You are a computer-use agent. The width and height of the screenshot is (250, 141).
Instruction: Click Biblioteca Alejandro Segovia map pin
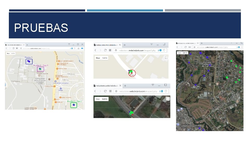click(x=39, y=75)
